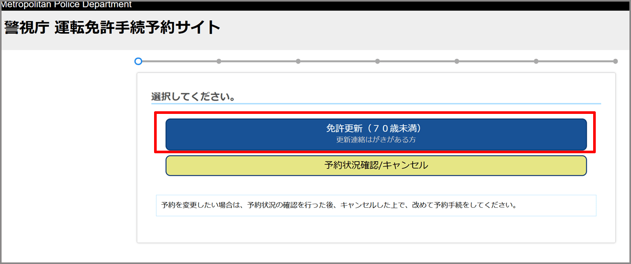Jump to the final seventh step dot
The width and height of the screenshot is (631, 264).
point(615,61)
